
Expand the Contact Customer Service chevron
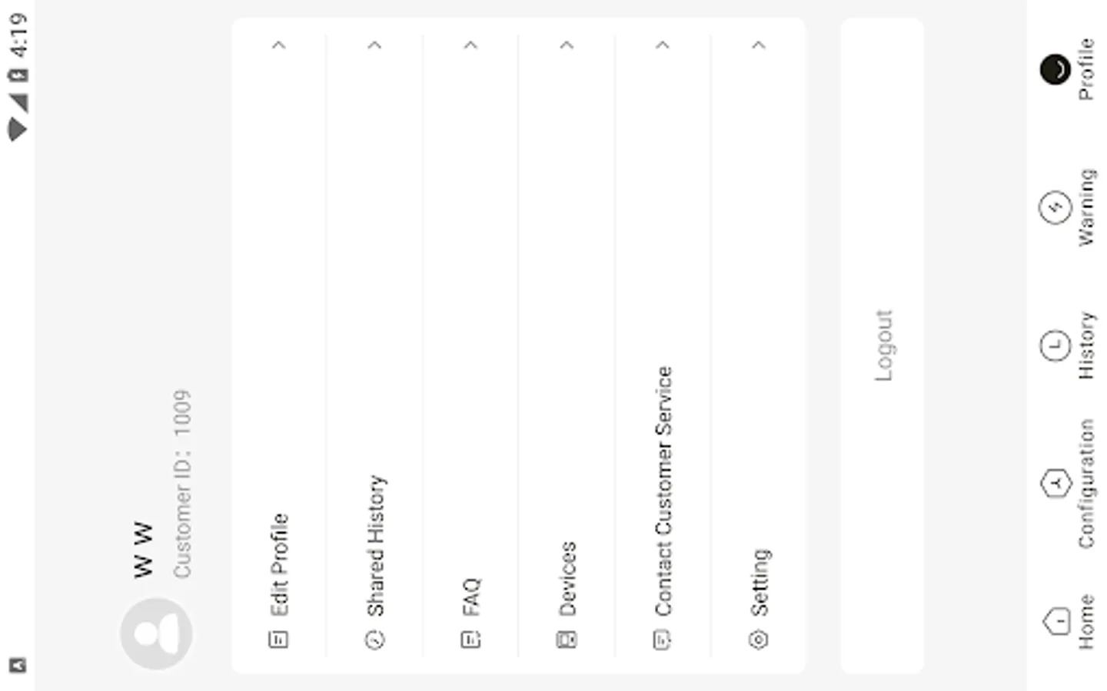point(662,45)
